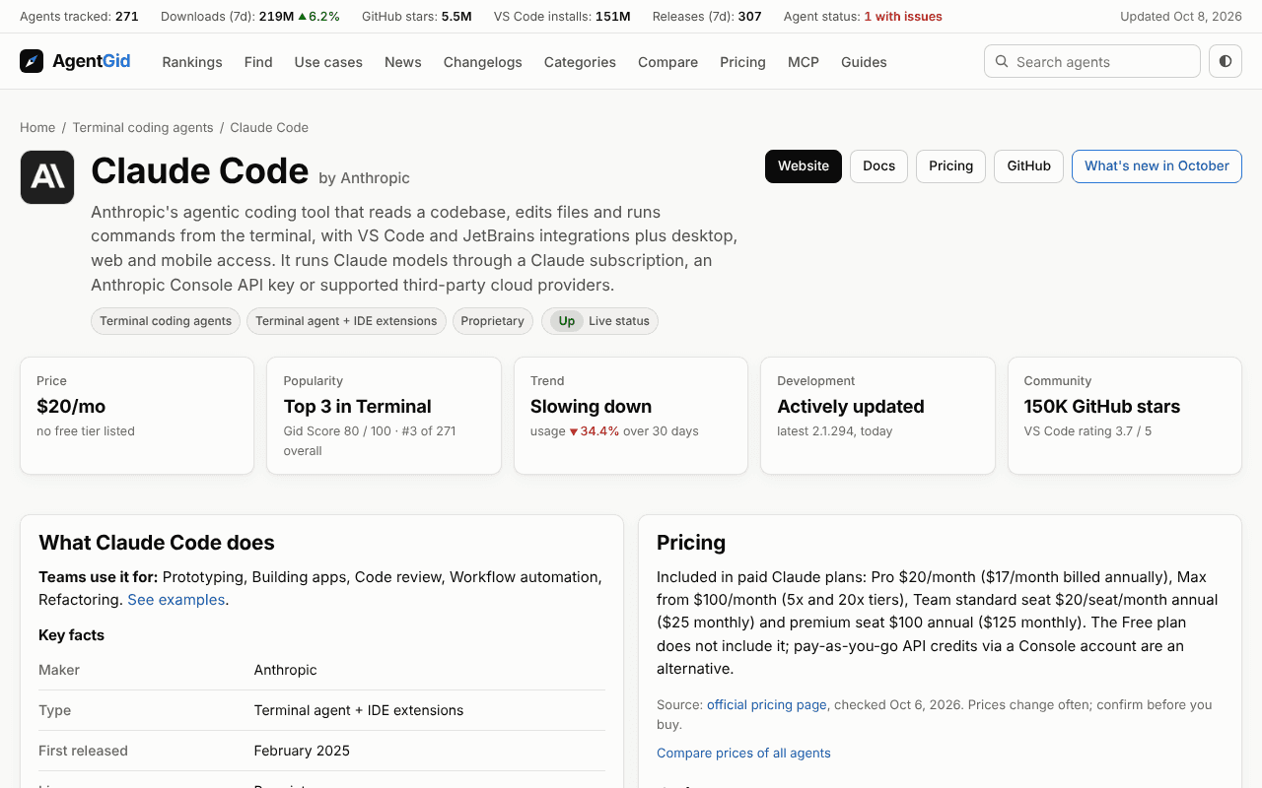Click the February 2025 first released value
This screenshot has height=788, width=1262.
tap(302, 751)
